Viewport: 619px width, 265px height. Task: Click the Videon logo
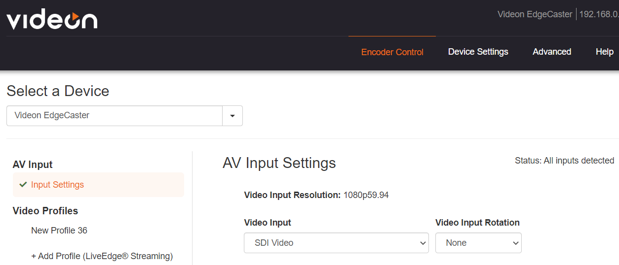[52, 20]
